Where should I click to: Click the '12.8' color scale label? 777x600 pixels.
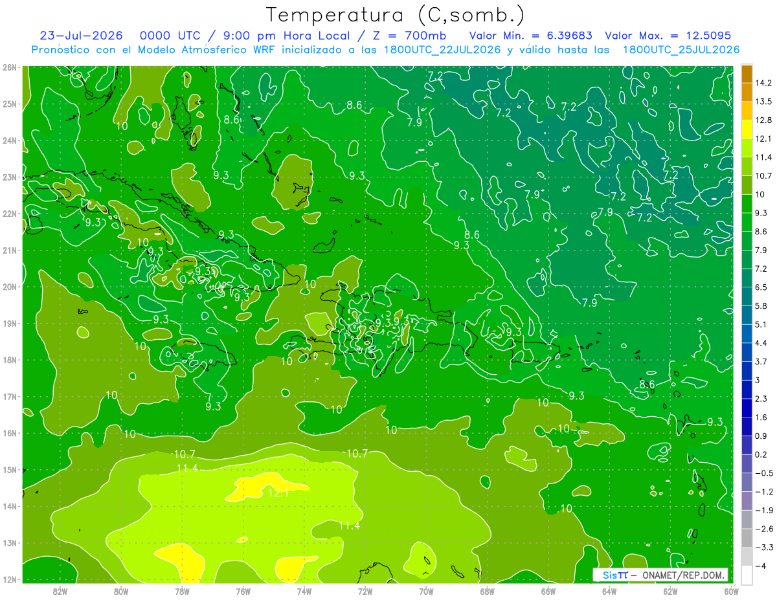click(763, 120)
